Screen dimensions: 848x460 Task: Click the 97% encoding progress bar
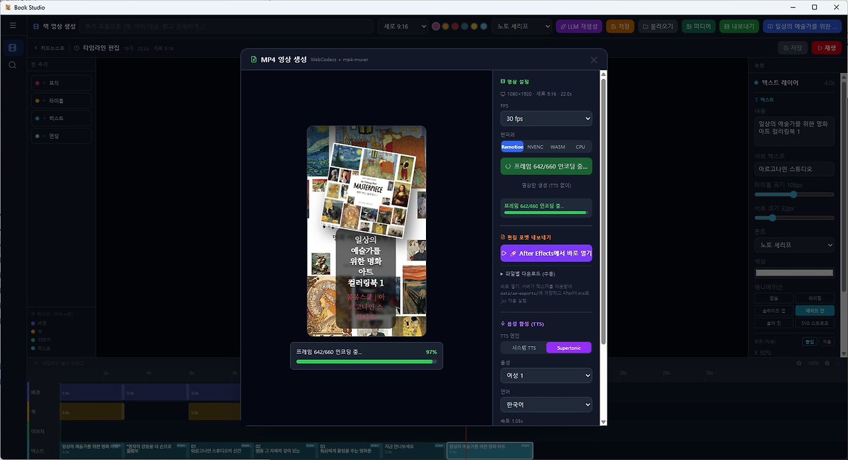366,362
